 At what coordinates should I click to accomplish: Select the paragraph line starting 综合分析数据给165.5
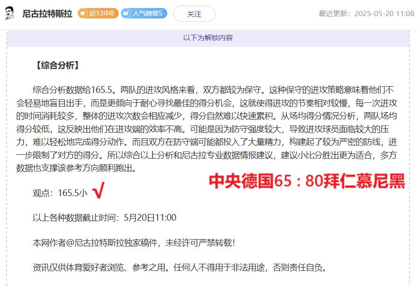213,90
